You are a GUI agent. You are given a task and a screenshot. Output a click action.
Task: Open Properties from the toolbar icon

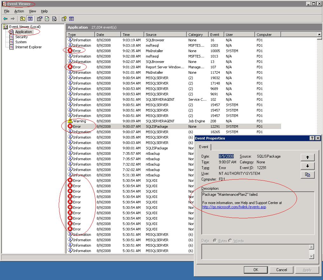(39, 19)
